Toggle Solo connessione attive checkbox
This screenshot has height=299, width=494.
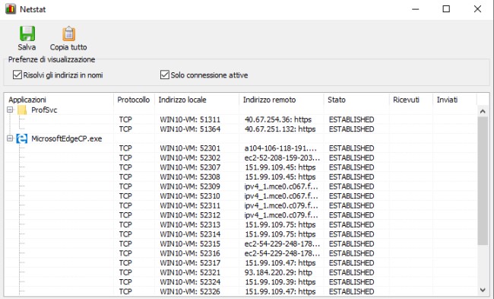coord(165,75)
